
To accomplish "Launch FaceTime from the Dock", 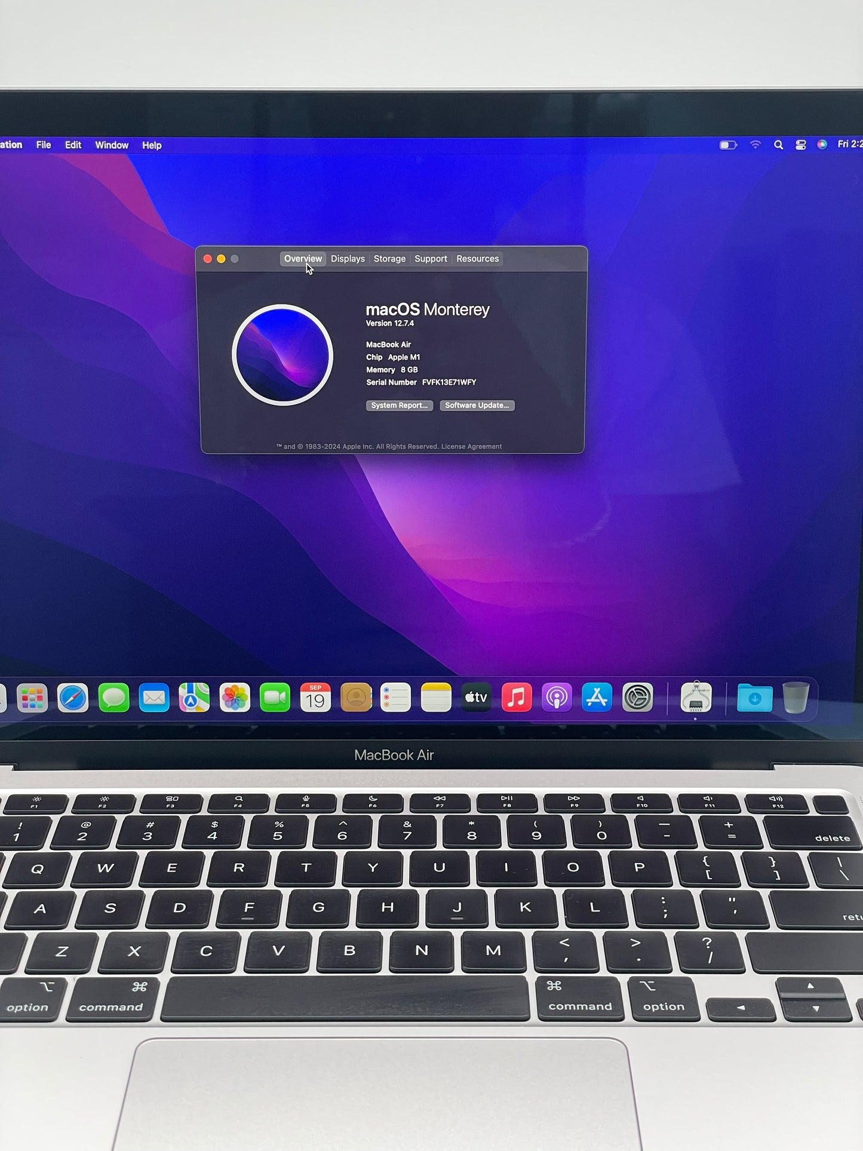I will coord(275,698).
